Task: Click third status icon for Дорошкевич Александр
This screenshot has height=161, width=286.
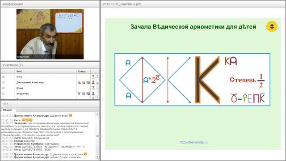Action: click(88, 82)
